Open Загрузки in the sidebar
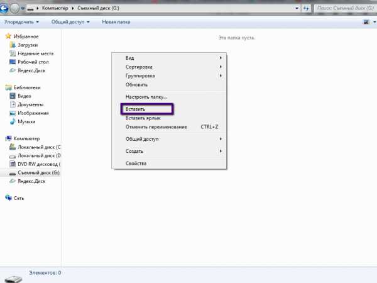Viewport: 377px width, 283px height. (28, 45)
